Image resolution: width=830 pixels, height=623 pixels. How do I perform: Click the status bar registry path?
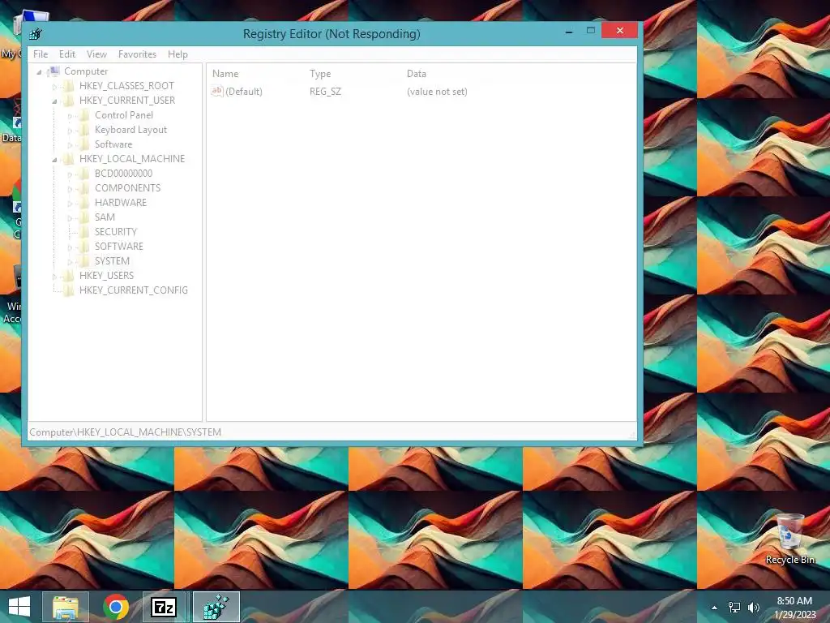pos(126,432)
